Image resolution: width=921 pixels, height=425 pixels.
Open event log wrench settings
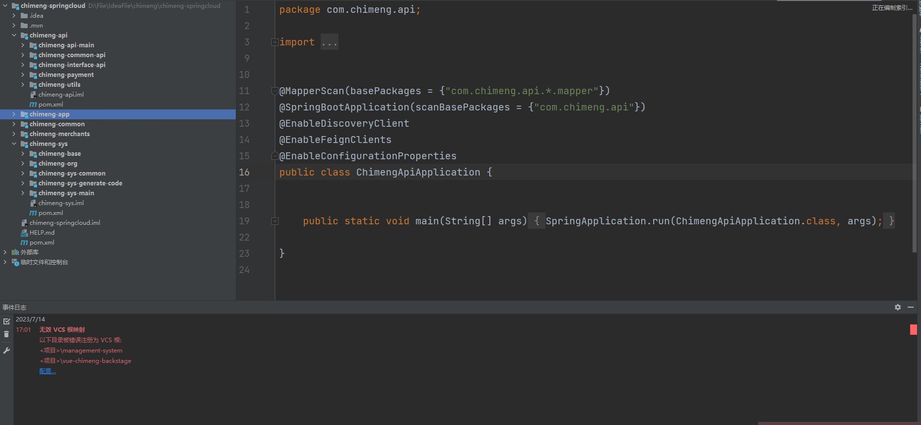6,351
